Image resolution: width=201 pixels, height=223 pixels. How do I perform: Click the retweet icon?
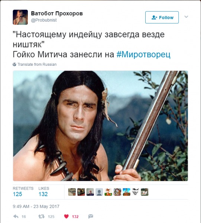pos(42,216)
